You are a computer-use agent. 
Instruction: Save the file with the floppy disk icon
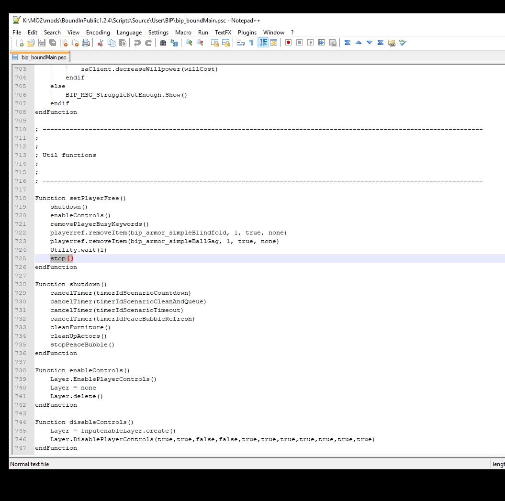click(x=42, y=43)
